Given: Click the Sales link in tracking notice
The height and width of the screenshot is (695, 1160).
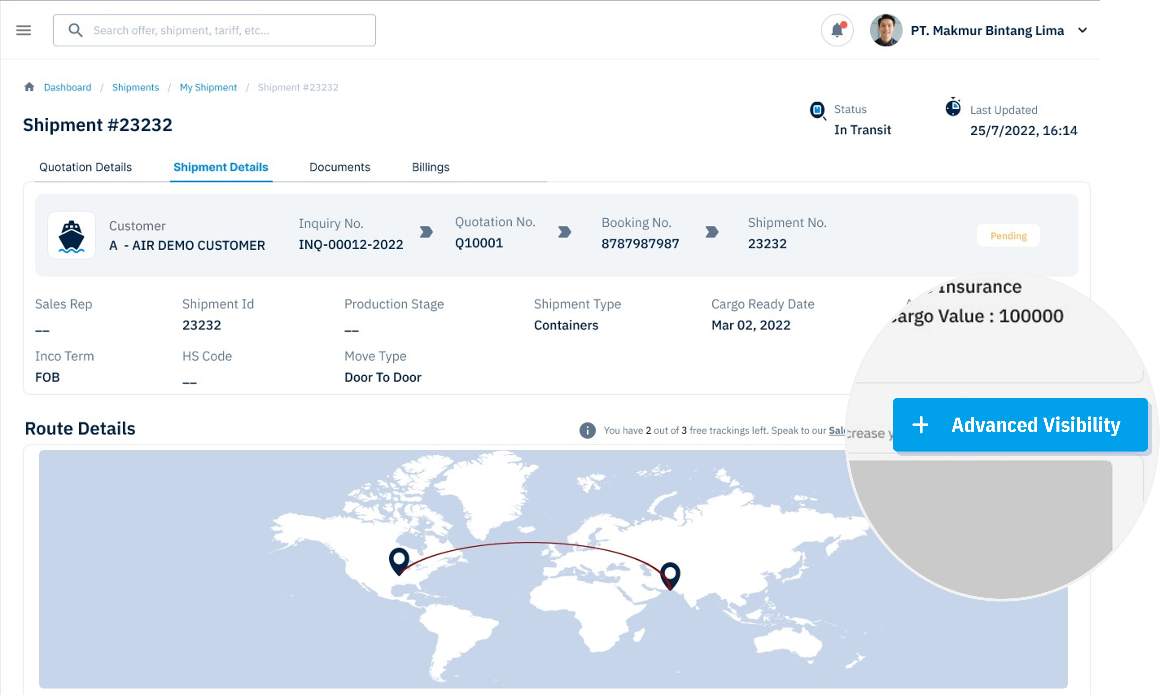Looking at the screenshot, I should coord(837,430).
